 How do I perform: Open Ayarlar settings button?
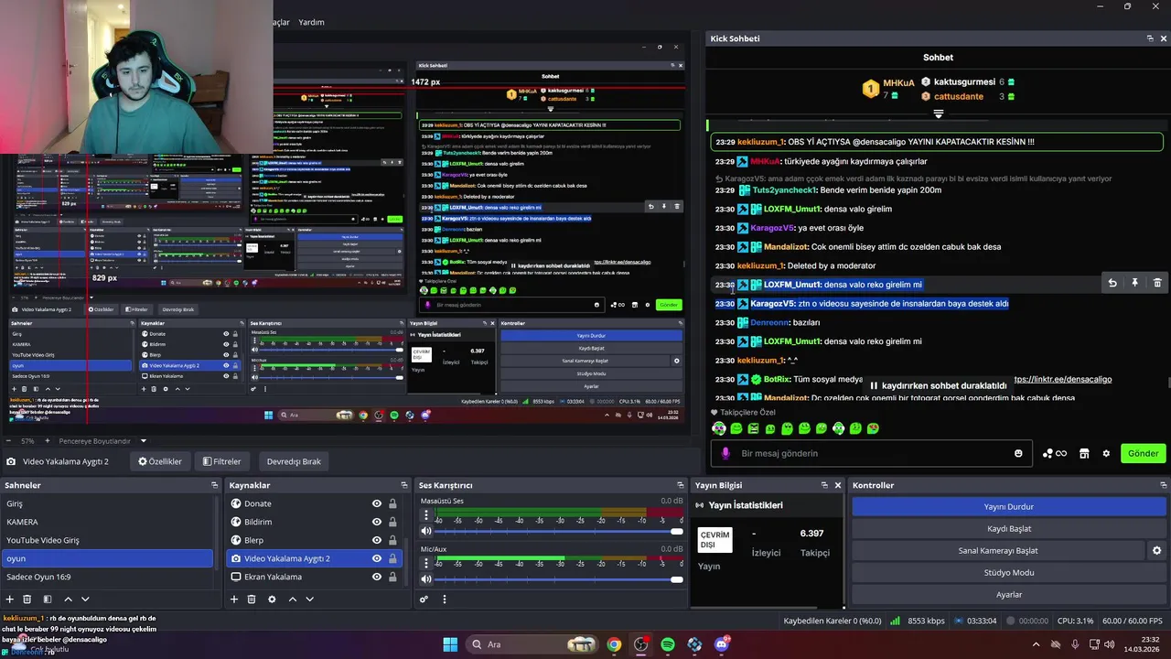coord(1009,595)
